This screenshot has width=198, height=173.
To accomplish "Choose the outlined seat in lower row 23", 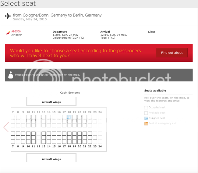I will coord(95,138).
